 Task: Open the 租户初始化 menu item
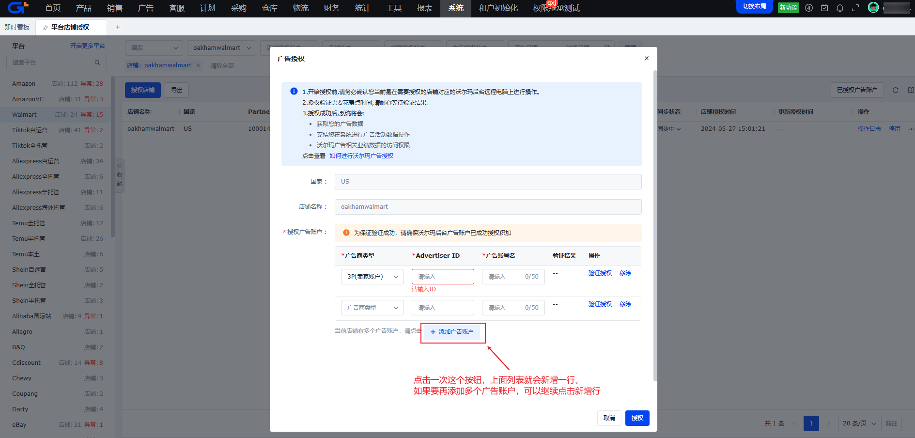498,8
